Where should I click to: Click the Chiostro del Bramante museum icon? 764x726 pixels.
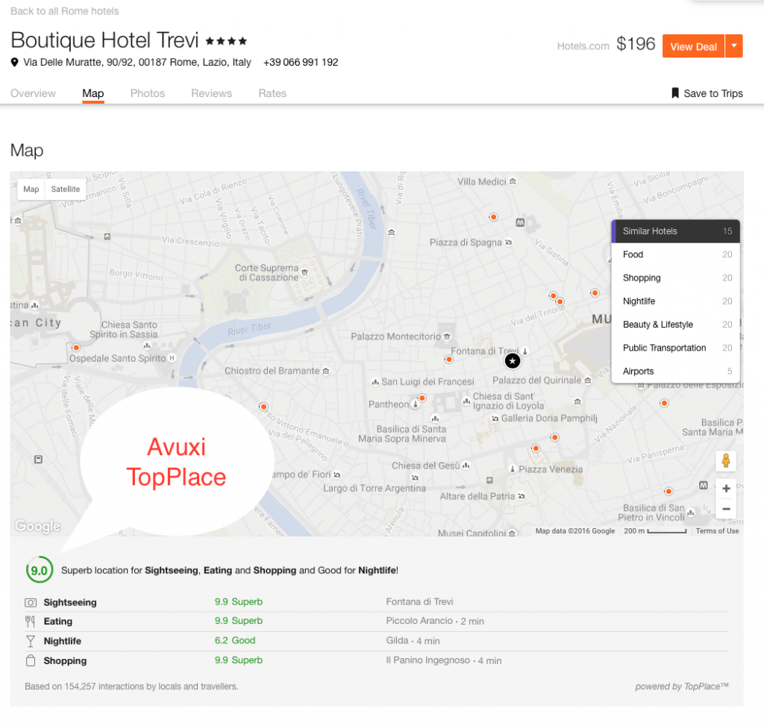click(326, 371)
